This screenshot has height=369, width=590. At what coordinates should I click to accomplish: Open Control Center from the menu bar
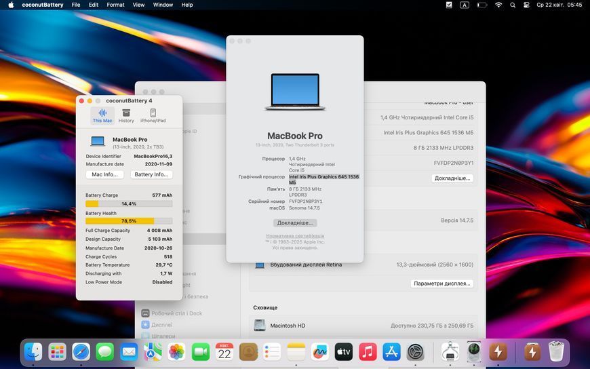tap(526, 5)
